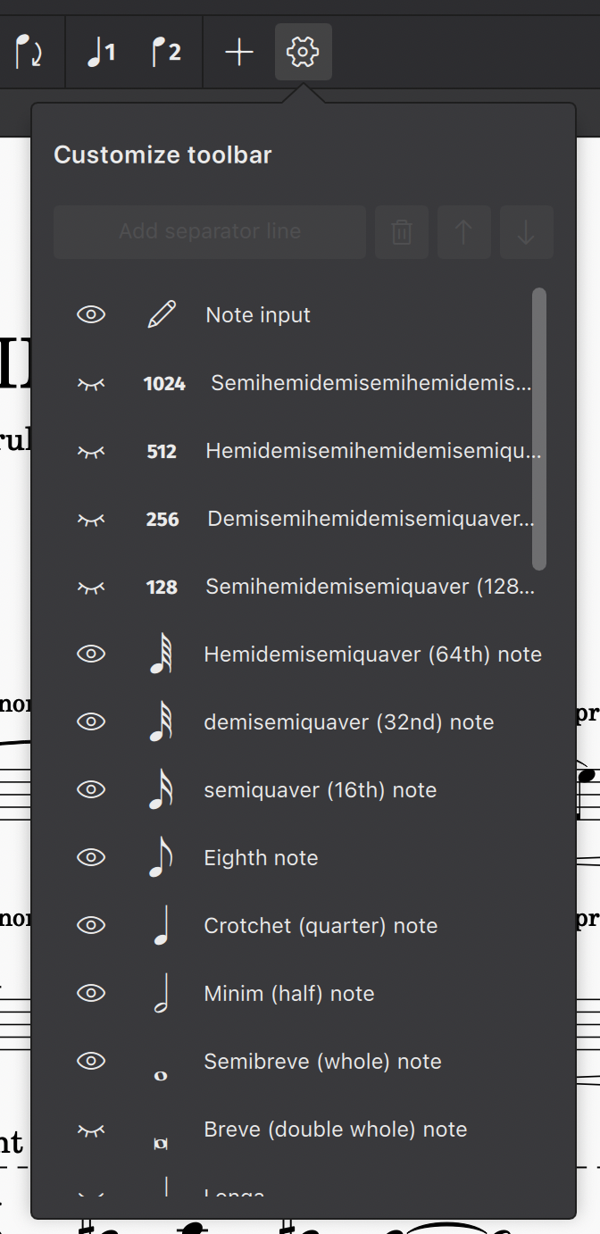
Task: Toggle visibility of the Minim (half) note
Action: click(x=91, y=993)
